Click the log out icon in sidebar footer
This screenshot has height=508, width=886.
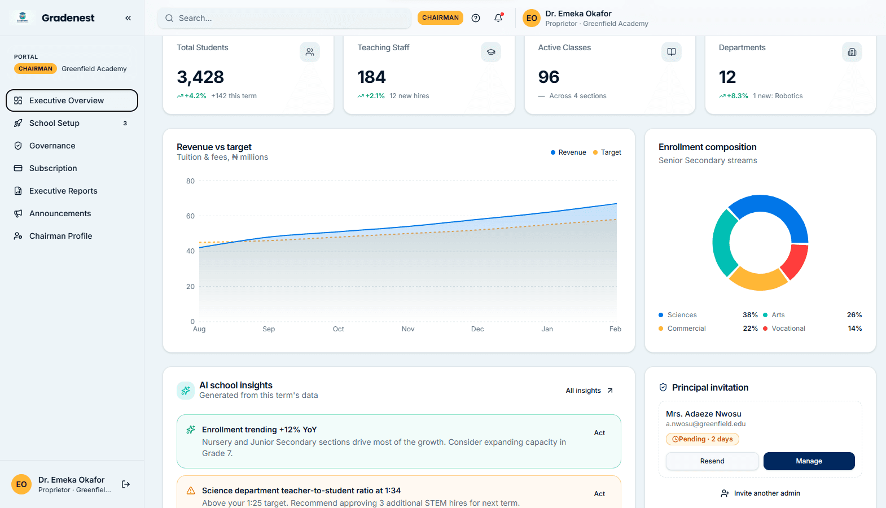(126, 484)
